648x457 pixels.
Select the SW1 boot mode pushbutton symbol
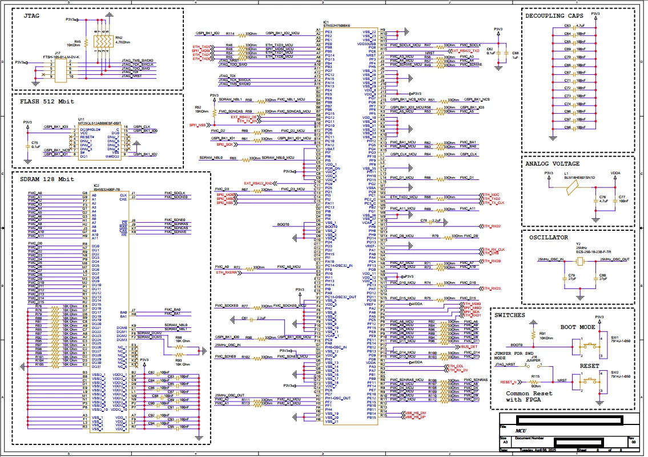pyautogui.click(x=590, y=347)
